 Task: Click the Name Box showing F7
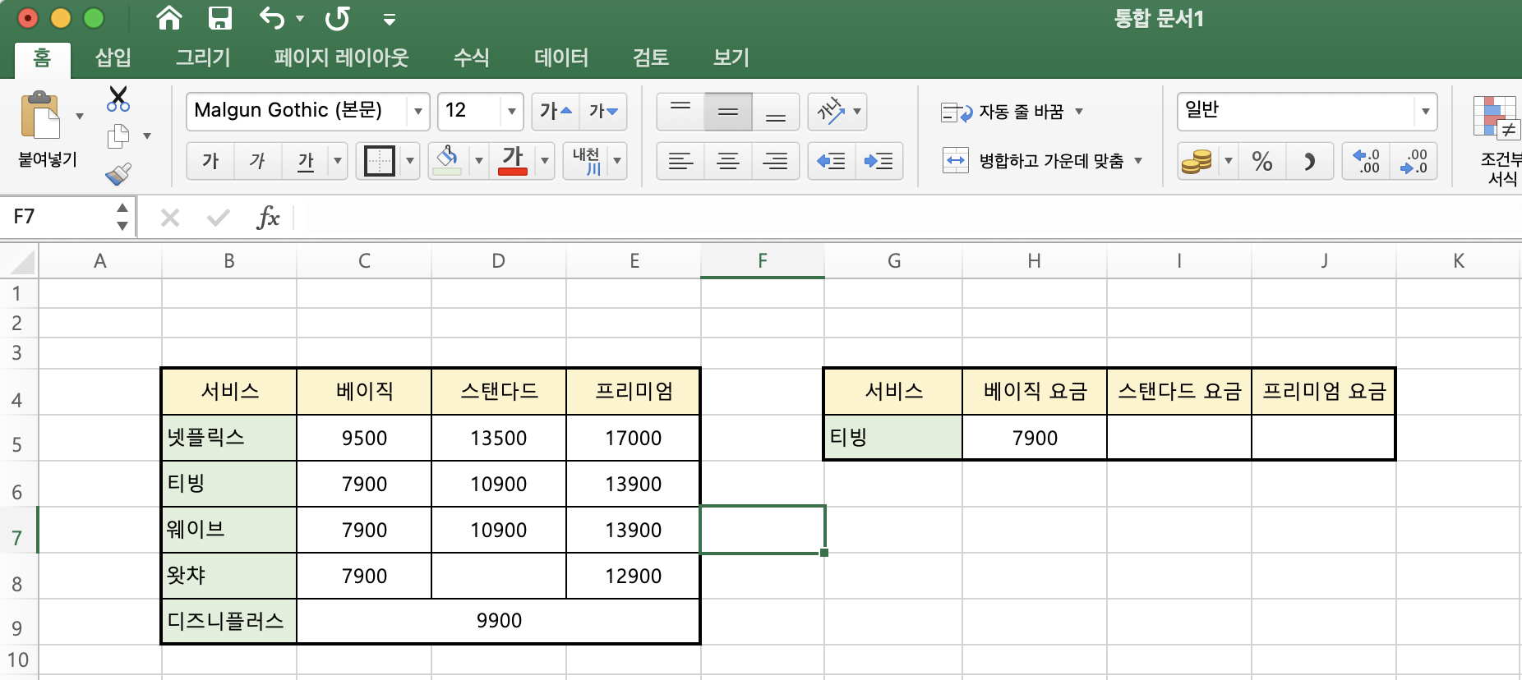[x=58, y=217]
